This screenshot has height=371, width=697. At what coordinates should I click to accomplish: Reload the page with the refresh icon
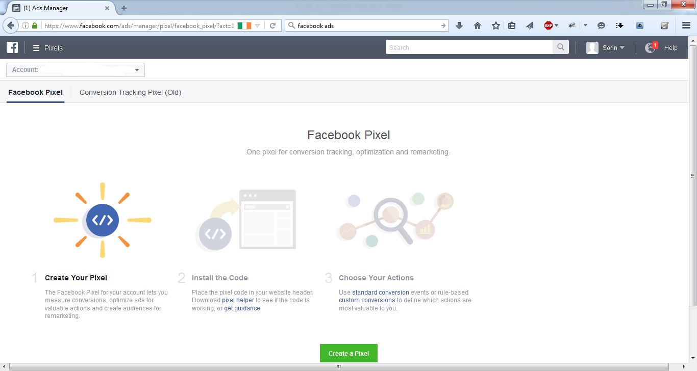[x=273, y=25]
